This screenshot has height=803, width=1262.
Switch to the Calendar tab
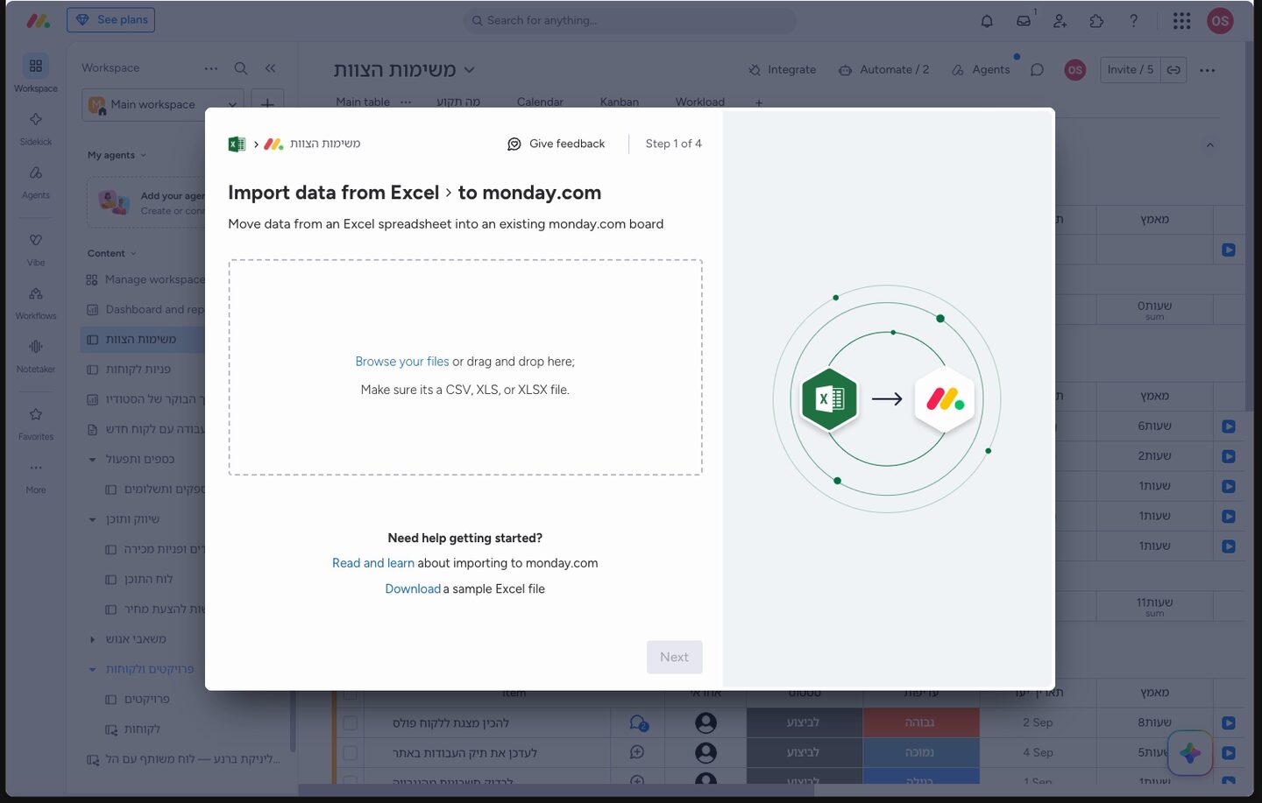pyautogui.click(x=540, y=102)
